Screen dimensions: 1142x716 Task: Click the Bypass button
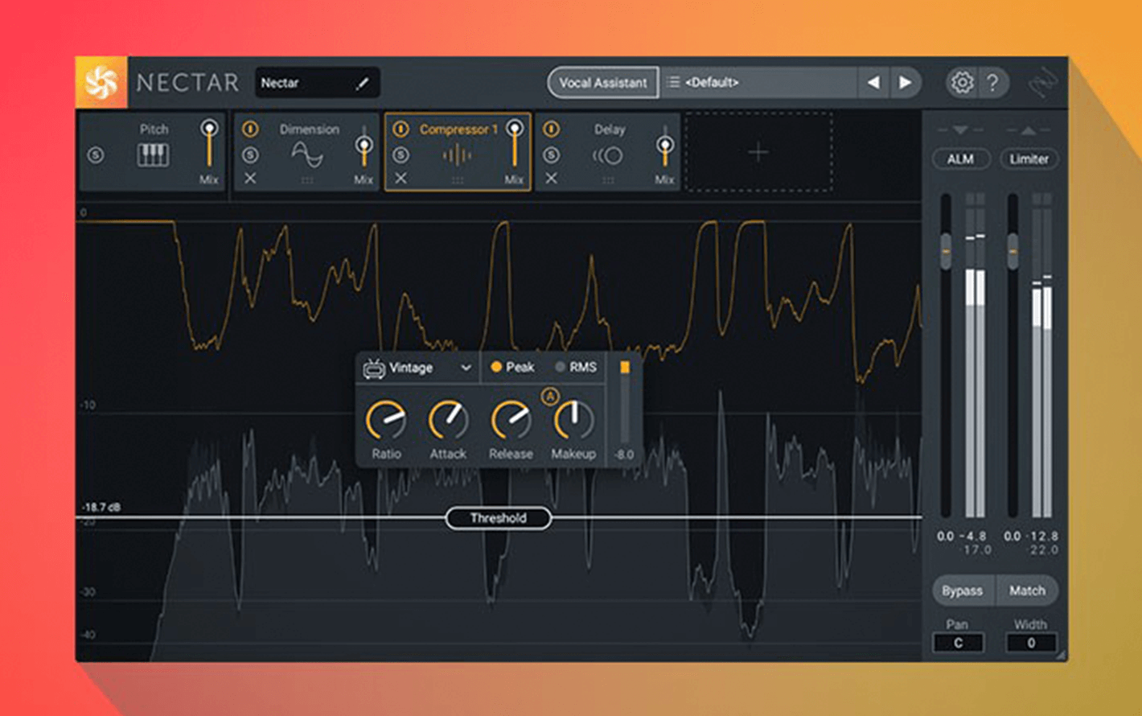[x=963, y=590]
